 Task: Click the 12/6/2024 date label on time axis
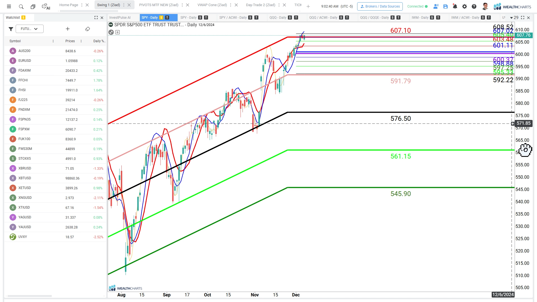pos(503,294)
